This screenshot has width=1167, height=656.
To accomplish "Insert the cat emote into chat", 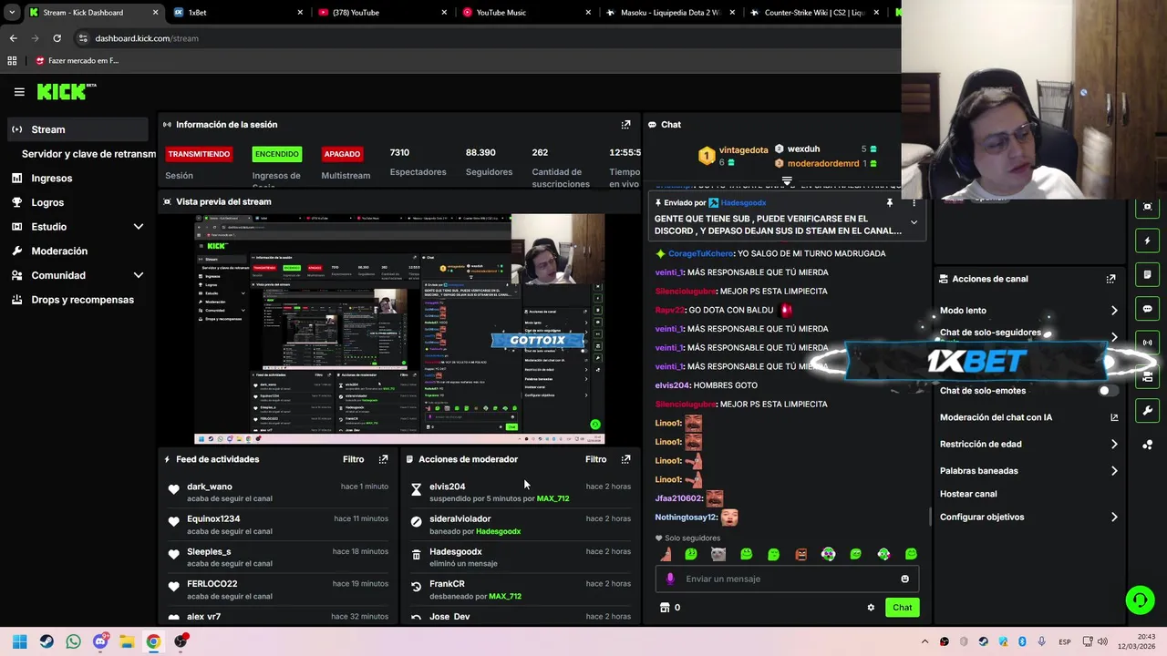I will click(718, 554).
